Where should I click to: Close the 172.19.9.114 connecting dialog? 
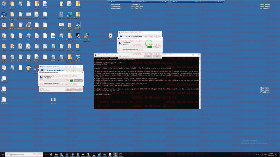click(82, 72)
